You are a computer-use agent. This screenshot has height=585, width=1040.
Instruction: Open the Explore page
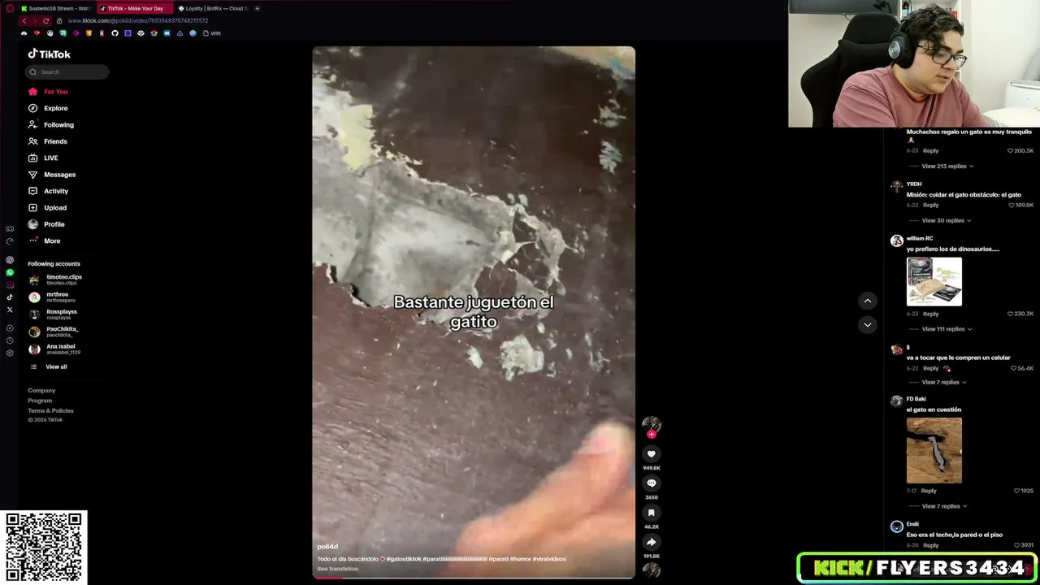click(x=48, y=108)
